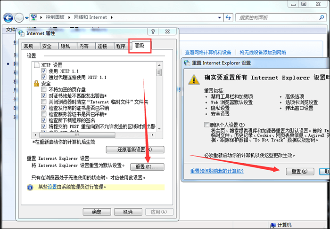Click 确定 in Internet 属性 dialog
Screen dimensions: 330x229
click(x=97, y=212)
